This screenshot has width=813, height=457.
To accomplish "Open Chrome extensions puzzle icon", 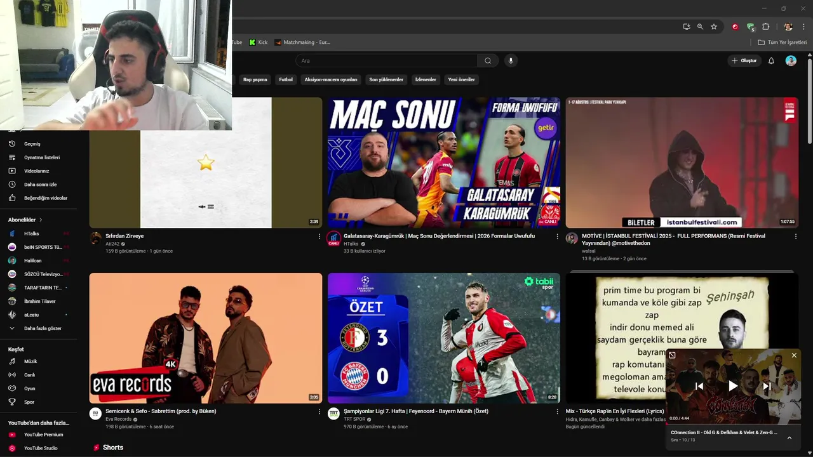I will tap(765, 27).
